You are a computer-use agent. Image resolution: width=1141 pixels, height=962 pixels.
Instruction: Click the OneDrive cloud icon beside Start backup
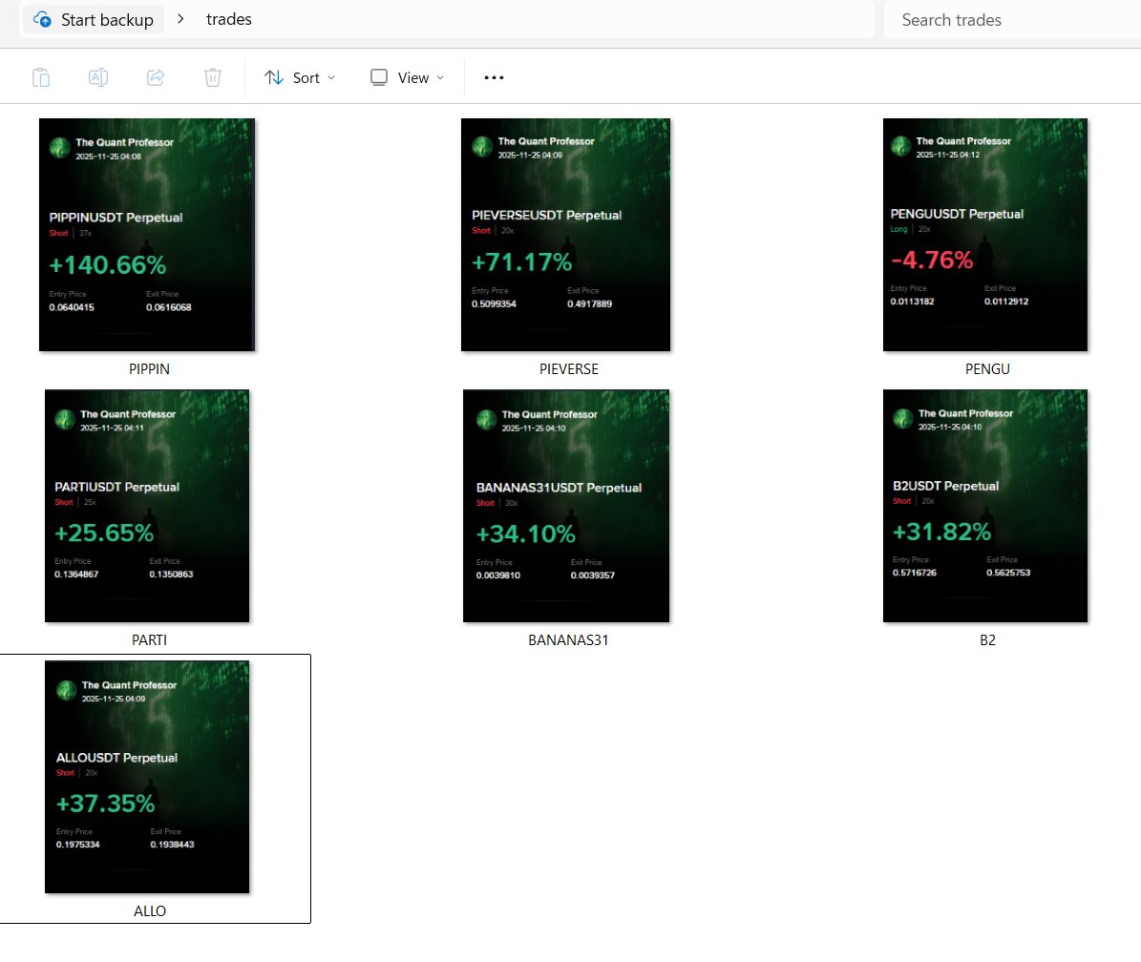tap(44, 19)
